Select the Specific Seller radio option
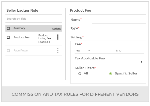The width and height of the screenshot is (150, 106). 111,74
